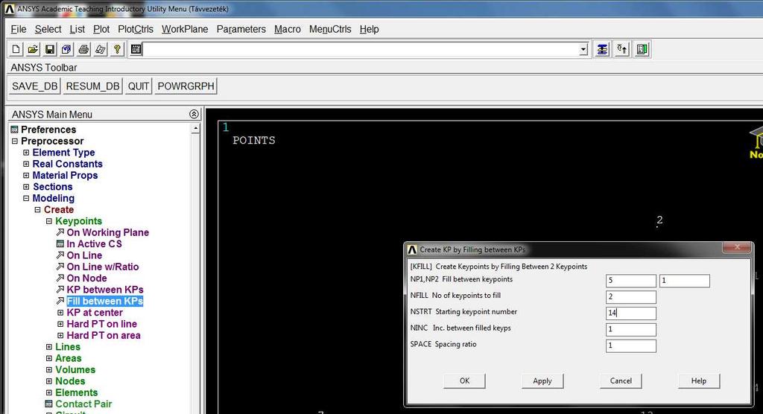The width and height of the screenshot is (763, 414).
Task: Click the Help button in the KFILL dialog
Action: tap(699, 381)
